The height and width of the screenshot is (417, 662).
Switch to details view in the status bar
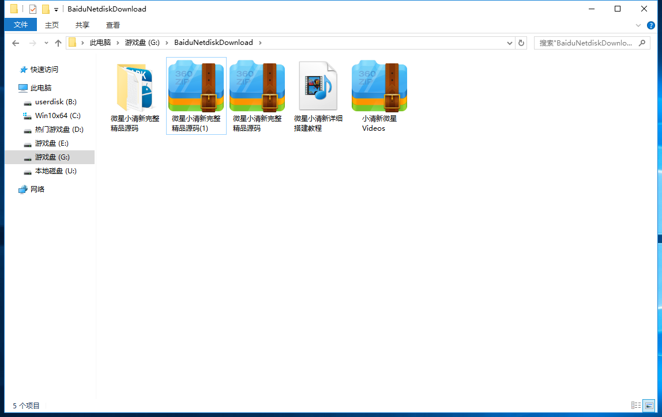tap(636, 405)
